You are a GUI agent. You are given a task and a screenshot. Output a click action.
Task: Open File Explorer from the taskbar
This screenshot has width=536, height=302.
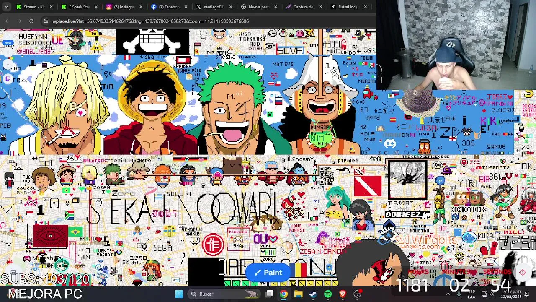tap(298, 294)
